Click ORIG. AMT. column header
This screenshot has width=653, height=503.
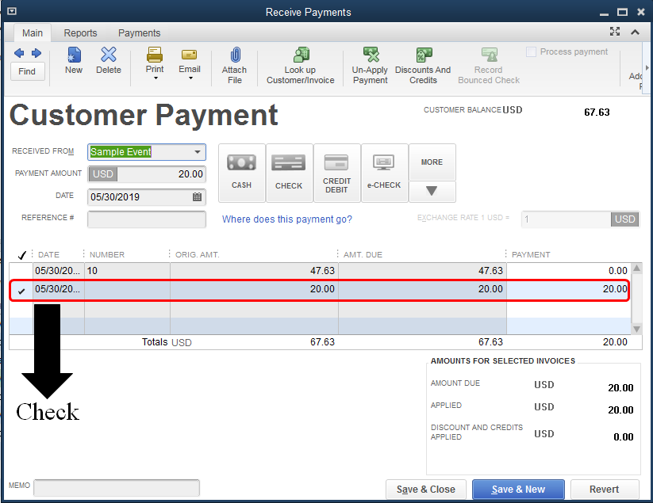point(198,255)
